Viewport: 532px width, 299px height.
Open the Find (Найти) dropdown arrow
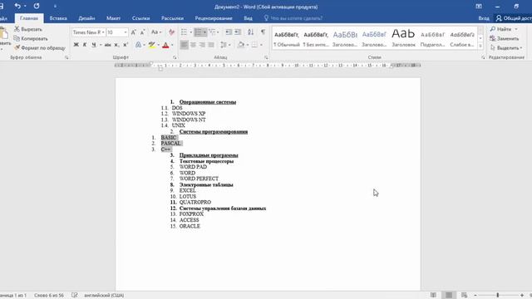pyautogui.click(x=516, y=29)
